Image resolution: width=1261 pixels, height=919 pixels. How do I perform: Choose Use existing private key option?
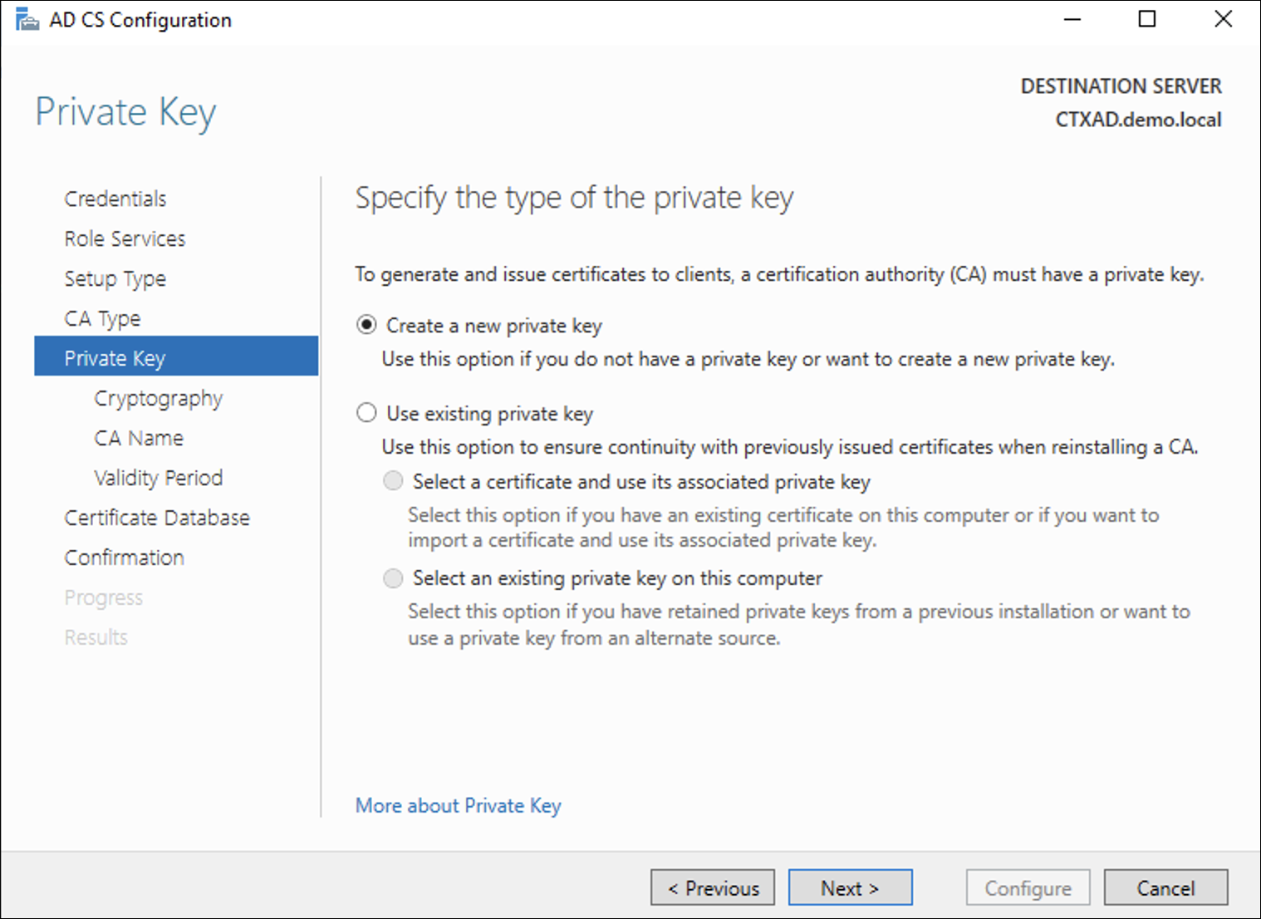(x=366, y=413)
